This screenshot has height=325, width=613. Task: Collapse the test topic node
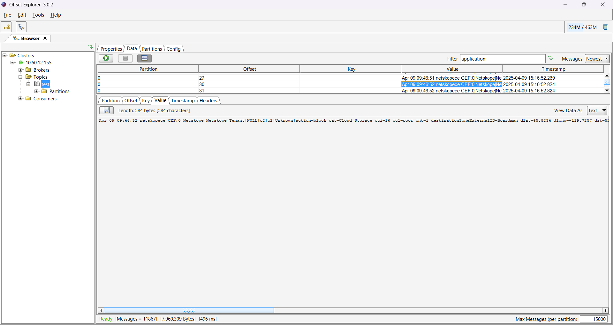coord(28,84)
